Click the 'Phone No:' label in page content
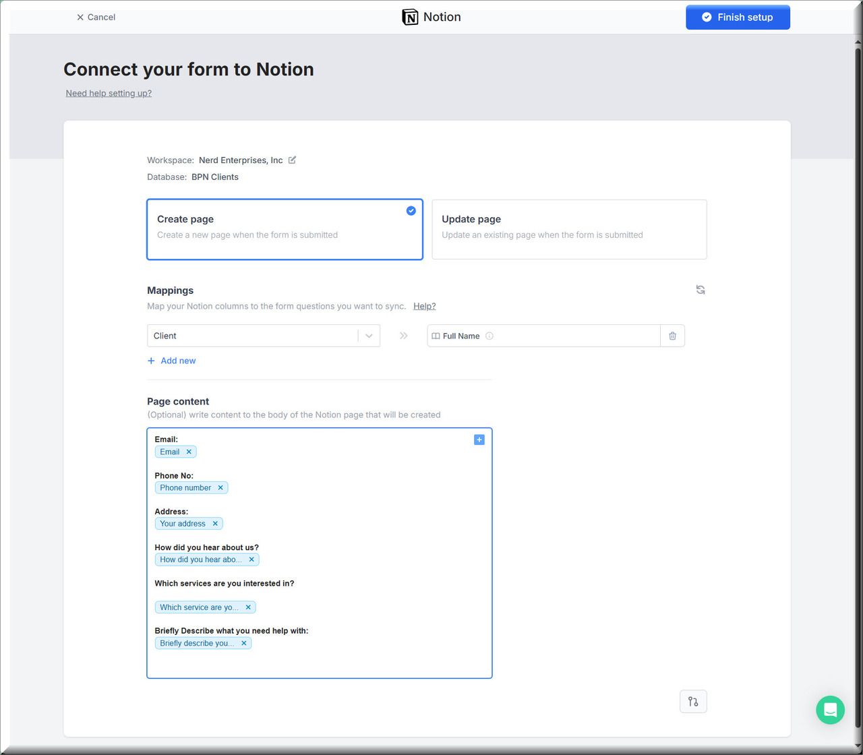The height and width of the screenshot is (755, 863). coord(174,476)
